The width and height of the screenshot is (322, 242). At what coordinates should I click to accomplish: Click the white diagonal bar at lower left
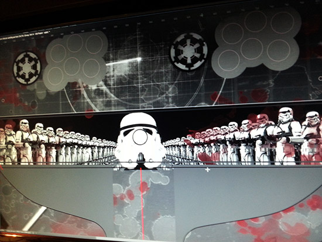point(35,219)
